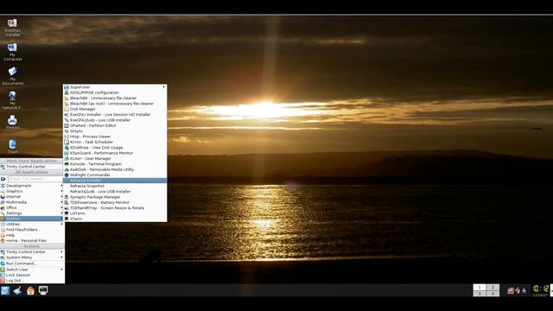Select the highlighted Refracta Installer entry
This screenshot has height=311, width=553.
[115, 181]
